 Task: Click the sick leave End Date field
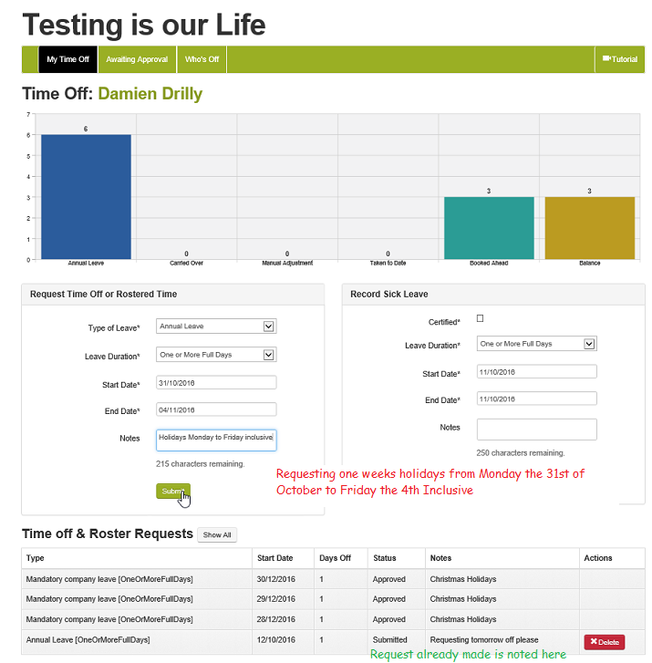pos(536,399)
